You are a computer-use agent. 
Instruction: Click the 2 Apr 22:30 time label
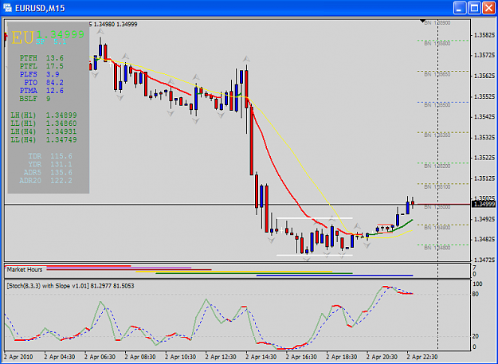click(423, 357)
